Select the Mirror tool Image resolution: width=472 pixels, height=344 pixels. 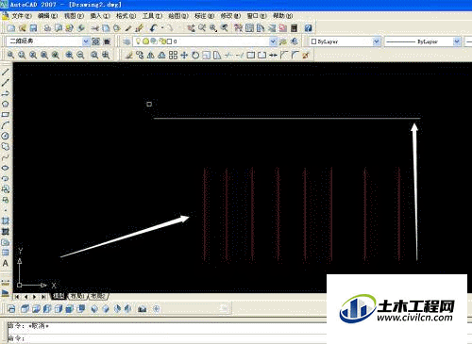pos(151,56)
